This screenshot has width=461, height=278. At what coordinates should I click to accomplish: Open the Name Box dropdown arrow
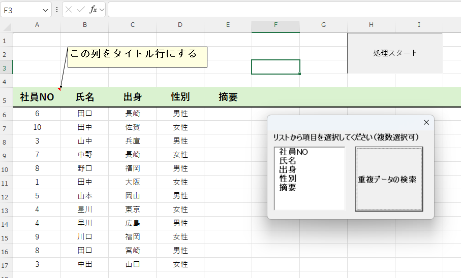(x=46, y=10)
